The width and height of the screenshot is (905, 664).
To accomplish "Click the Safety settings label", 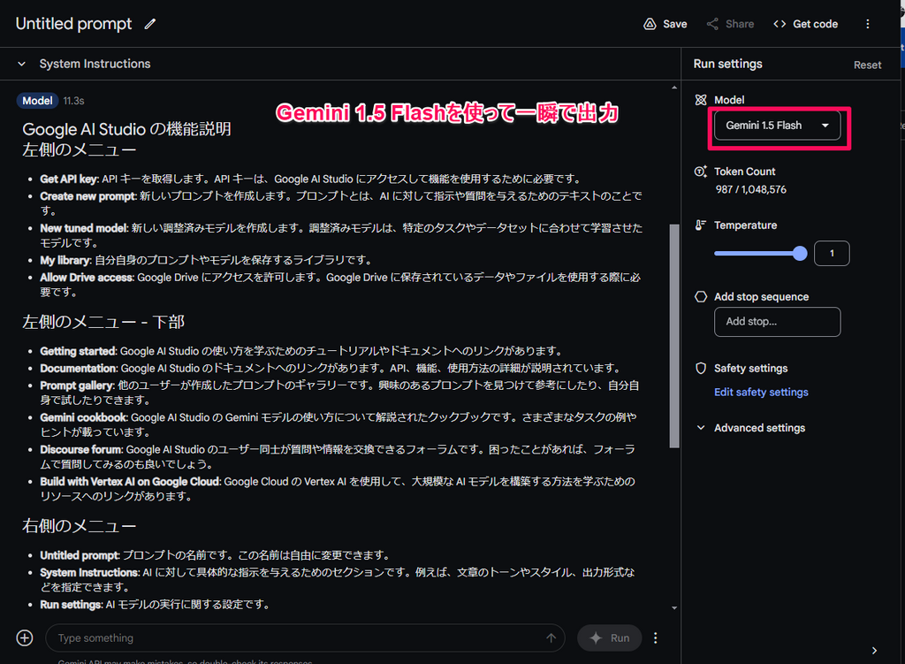I will (751, 369).
